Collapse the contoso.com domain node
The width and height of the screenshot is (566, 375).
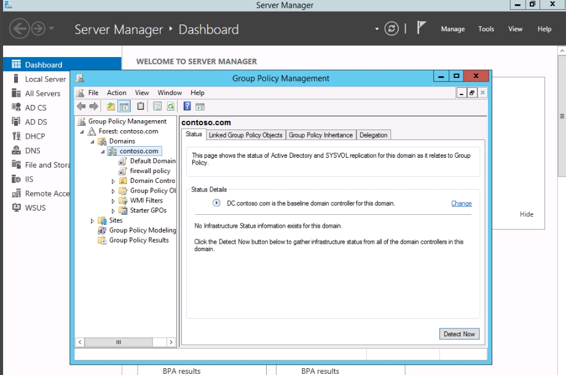[103, 152]
